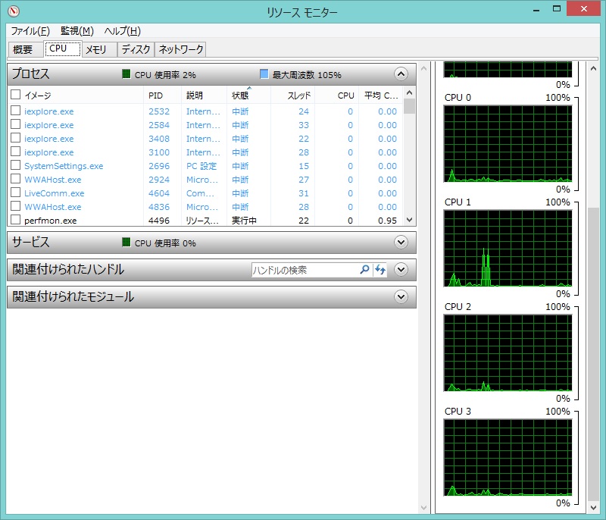The width and height of the screenshot is (606, 520).
Task: Click the handle search magnifier icon
Action: pos(364,270)
